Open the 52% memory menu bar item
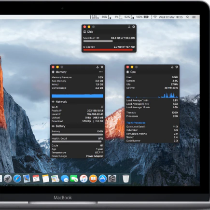210x210 pixels. point(129,17)
